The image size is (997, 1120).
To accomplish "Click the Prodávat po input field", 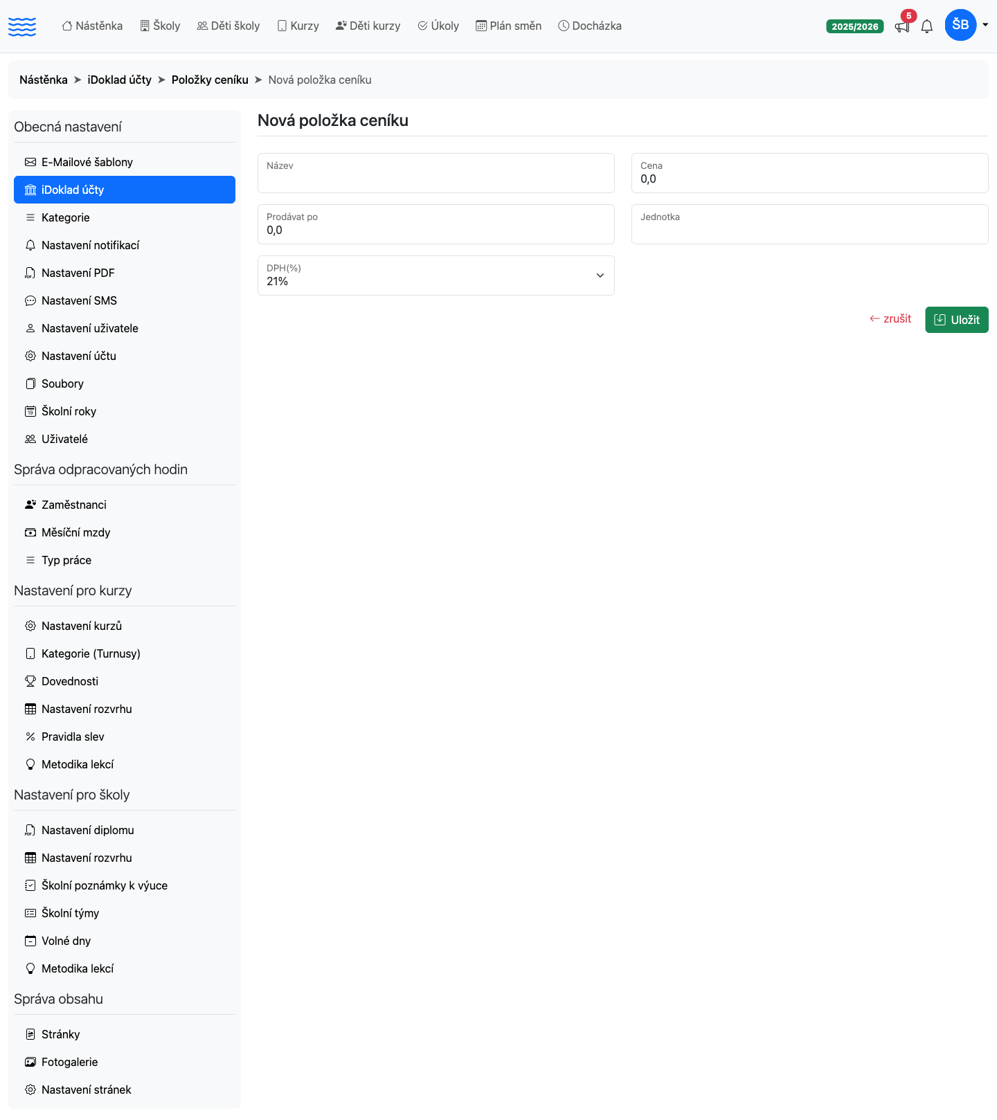I will click(x=436, y=224).
